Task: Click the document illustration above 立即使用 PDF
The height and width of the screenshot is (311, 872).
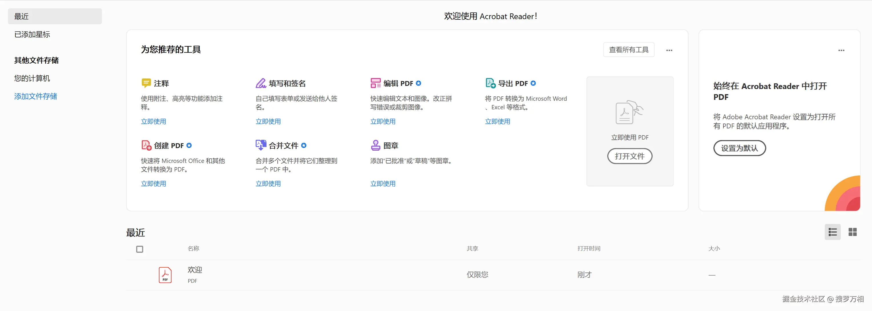Action: coord(629,112)
